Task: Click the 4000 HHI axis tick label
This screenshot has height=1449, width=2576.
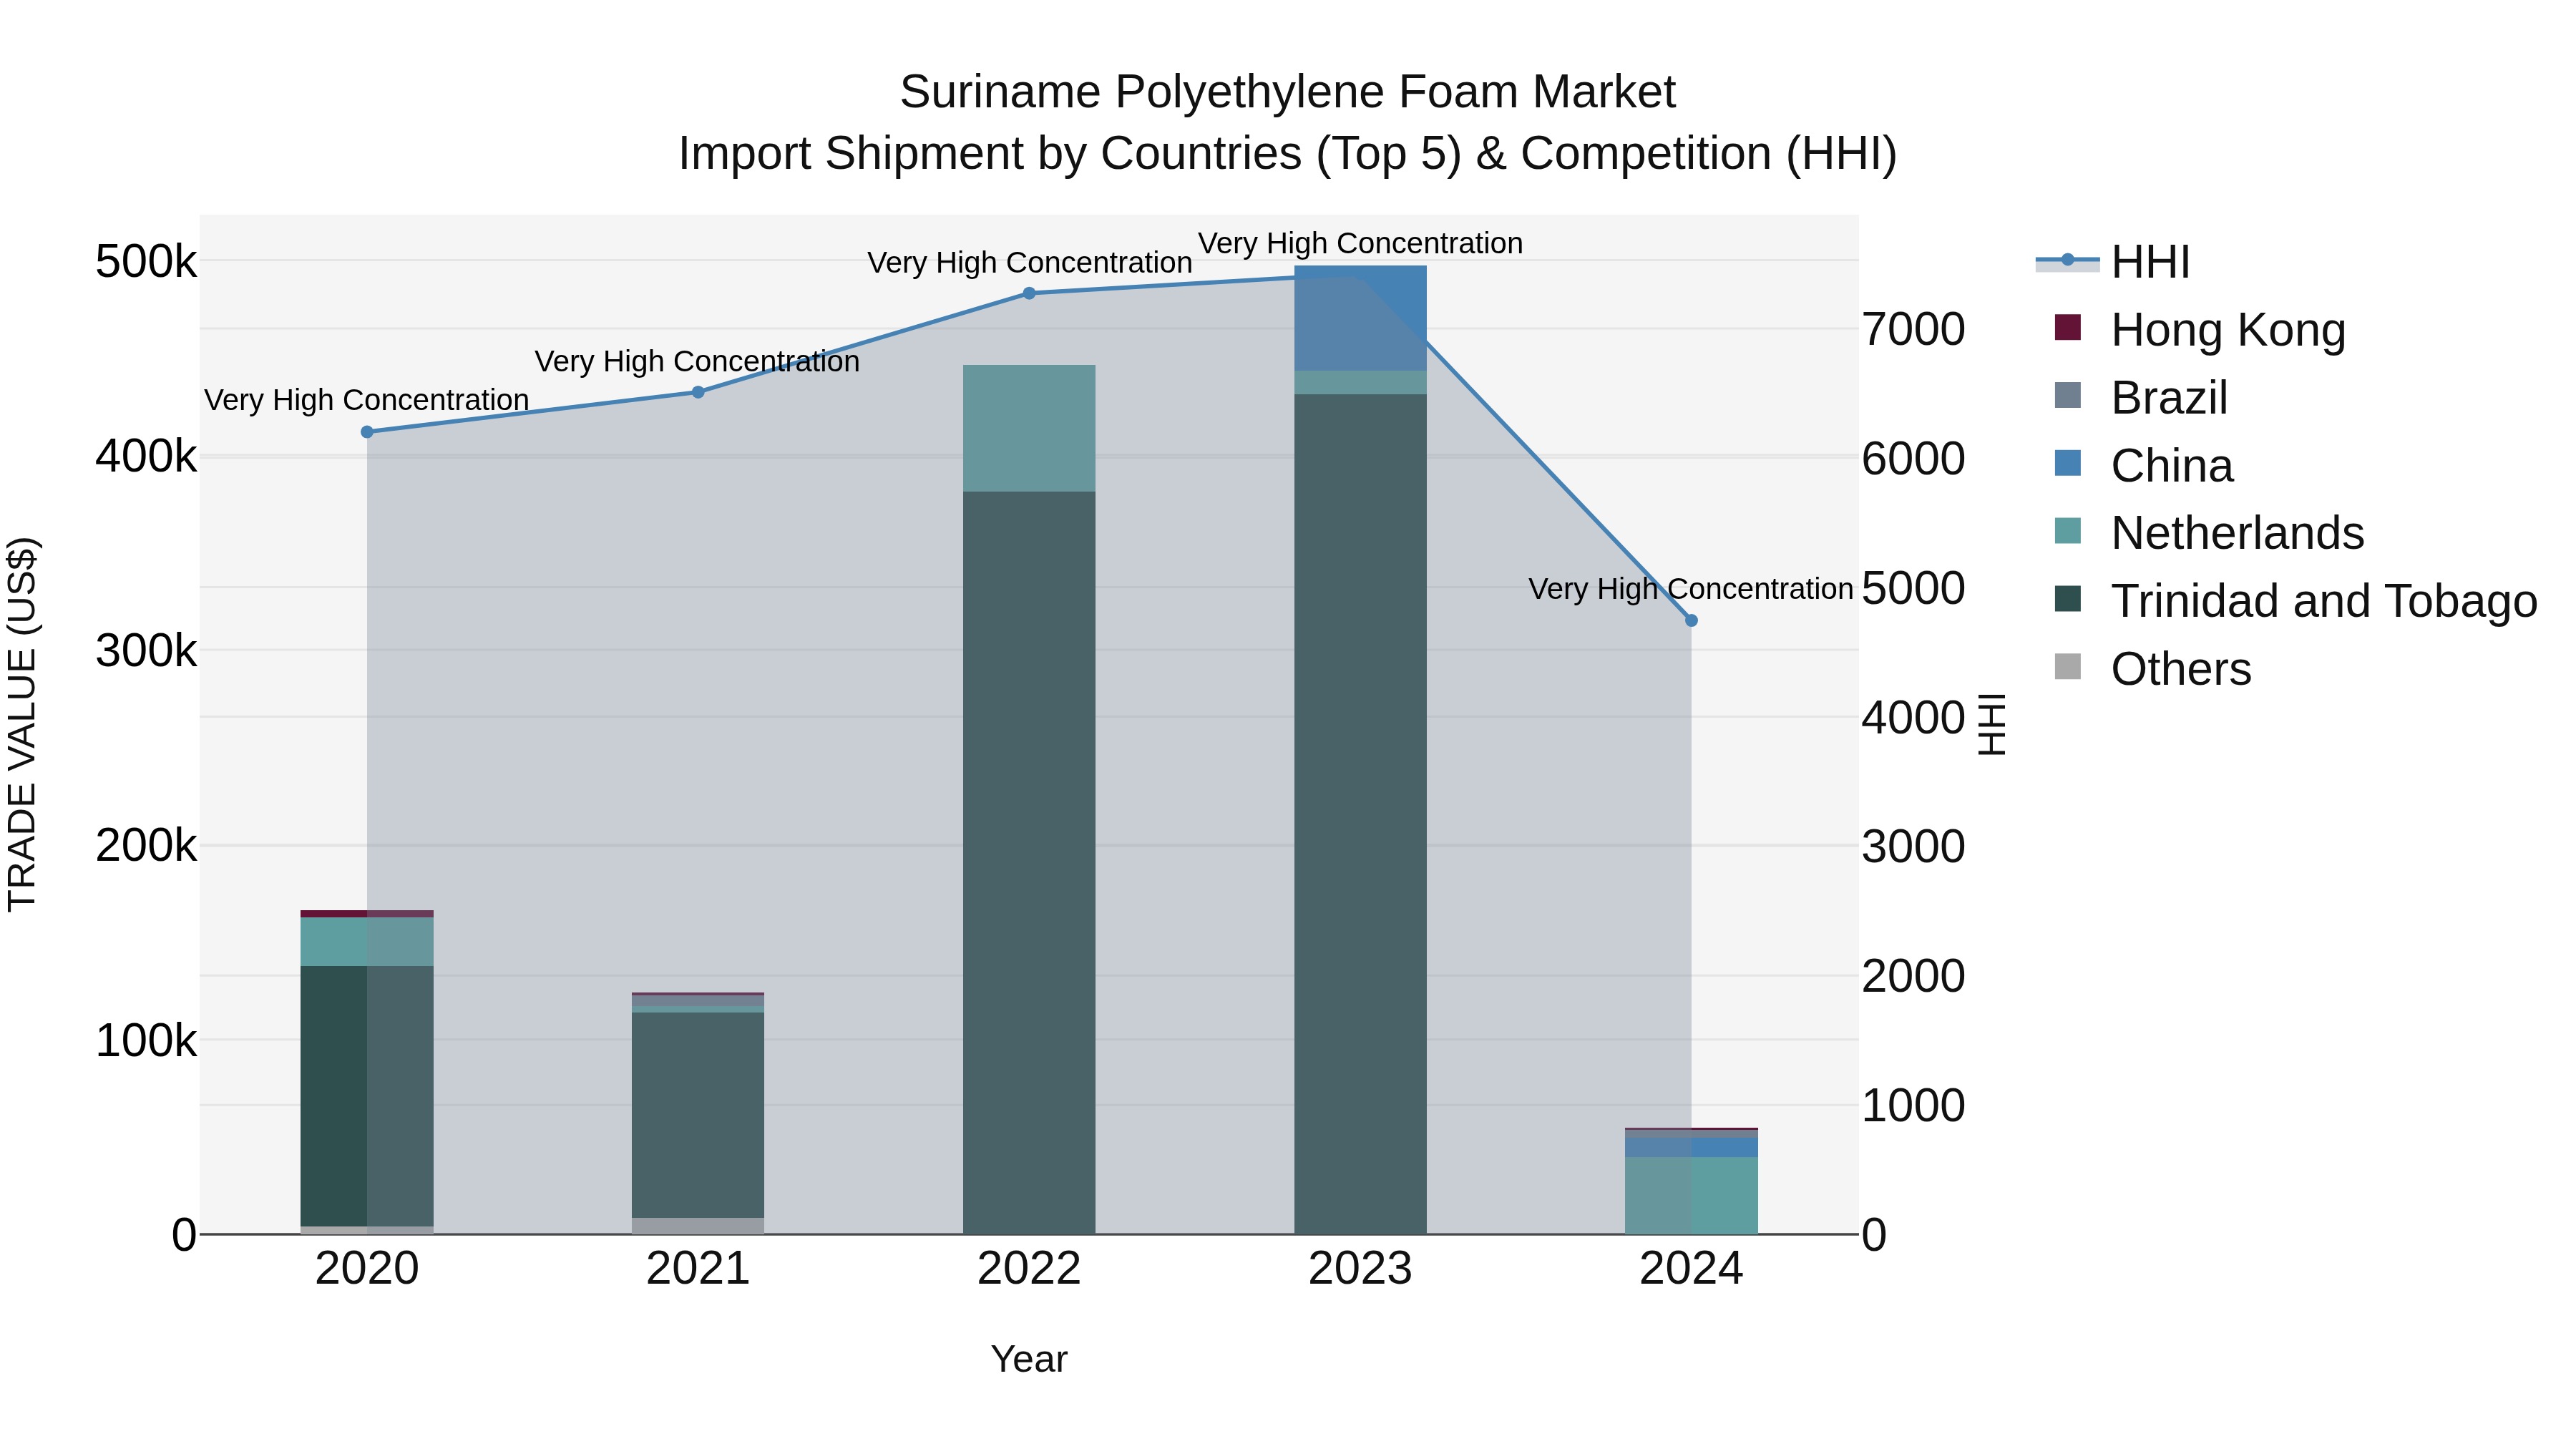Action: tap(1913, 718)
